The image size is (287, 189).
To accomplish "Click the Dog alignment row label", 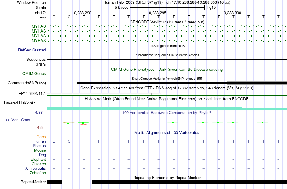I will pos(42,155).
